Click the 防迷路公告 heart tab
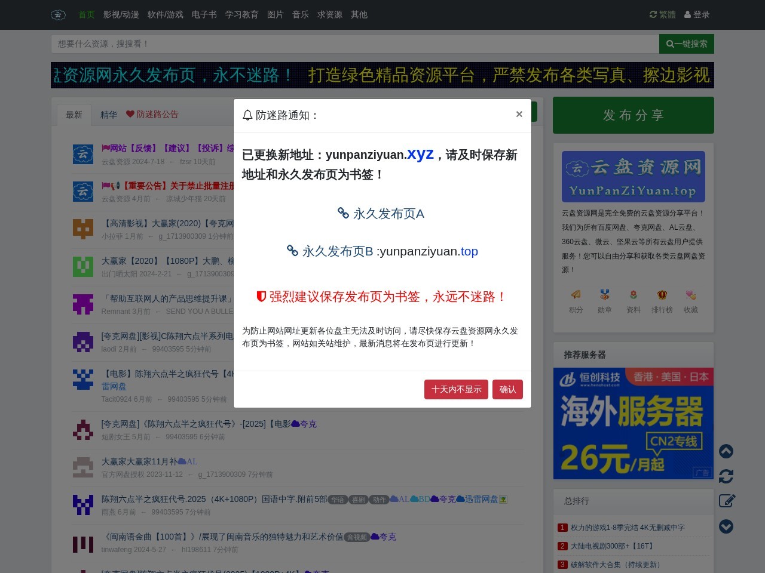765x573 pixels. click(153, 115)
